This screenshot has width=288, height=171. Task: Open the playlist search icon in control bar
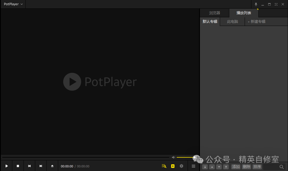pyautogui.click(x=164, y=166)
